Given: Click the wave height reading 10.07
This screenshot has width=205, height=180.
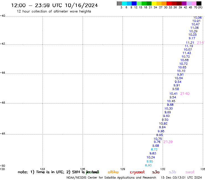Looking at the screenshot, I should click(x=188, y=50).
